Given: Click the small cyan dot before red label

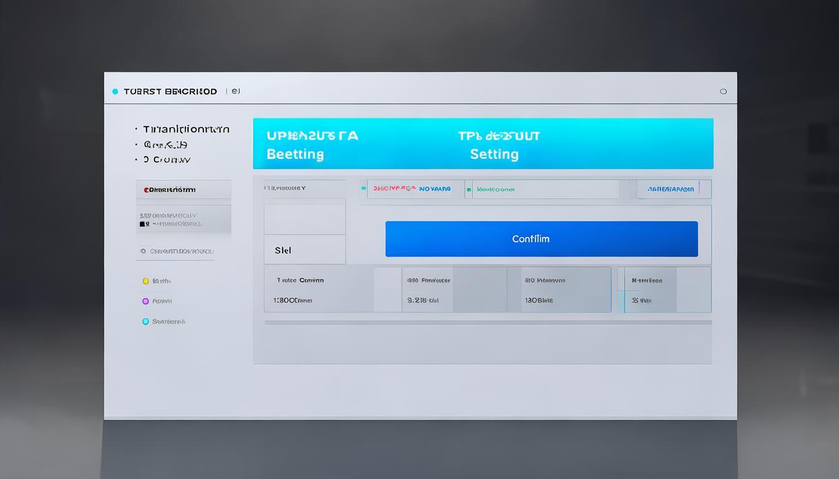Looking at the screenshot, I should point(363,188).
